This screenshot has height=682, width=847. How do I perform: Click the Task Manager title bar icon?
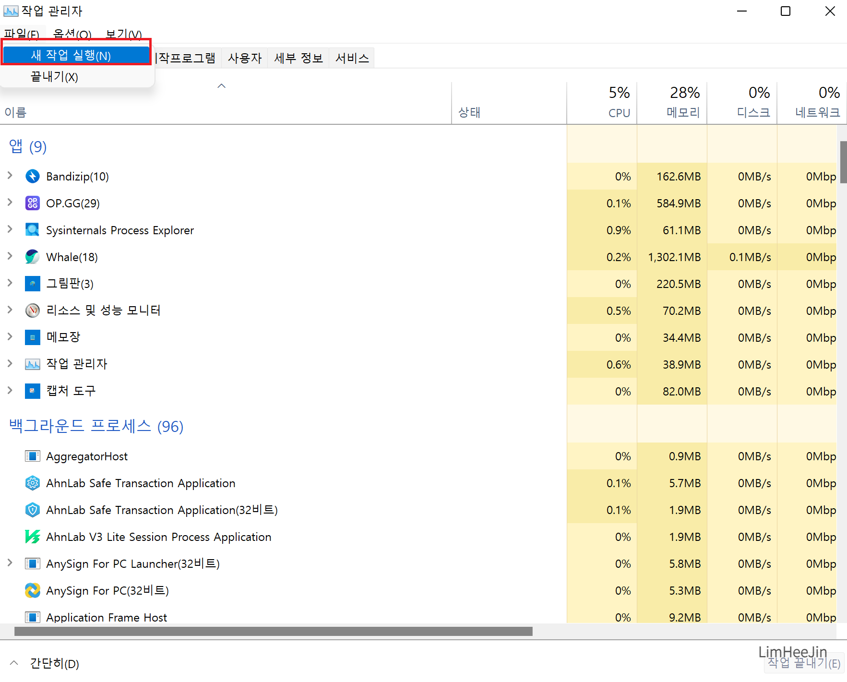click(x=11, y=11)
